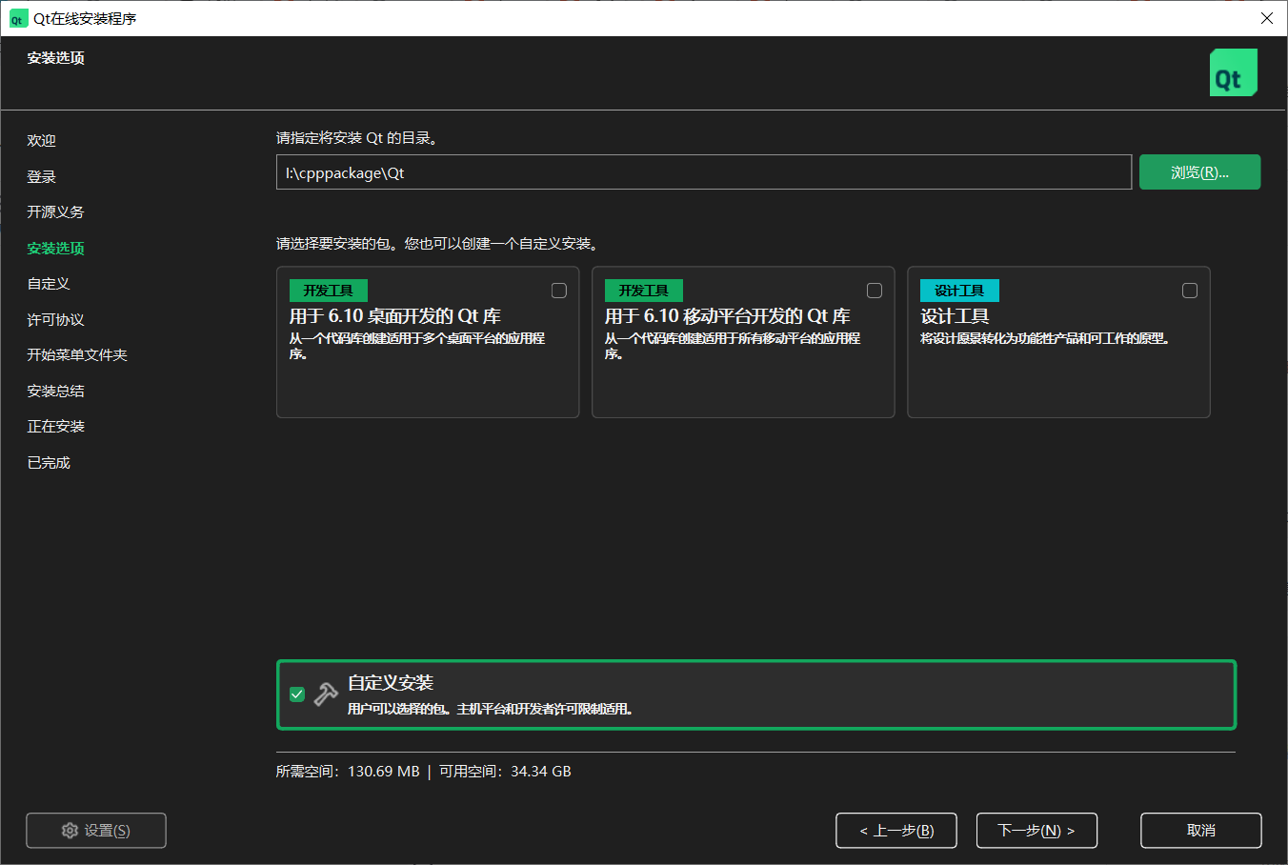The image size is (1288, 865).
Task: Check the 6.10 desktop development Qt library box
Action: [559, 291]
